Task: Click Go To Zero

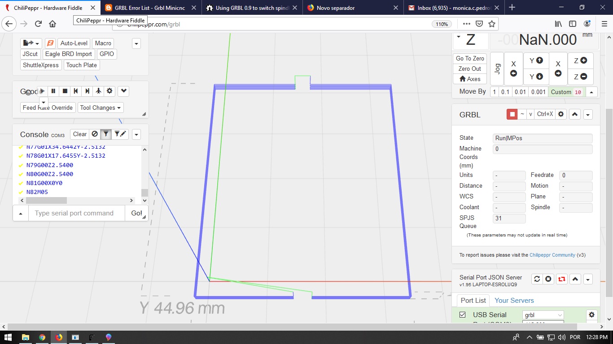Action: (470, 58)
